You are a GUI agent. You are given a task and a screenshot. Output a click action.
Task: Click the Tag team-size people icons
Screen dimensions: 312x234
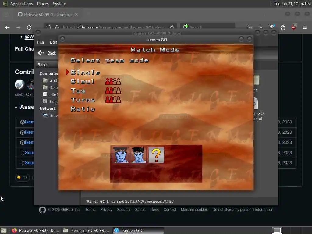click(x=113, y=90)
